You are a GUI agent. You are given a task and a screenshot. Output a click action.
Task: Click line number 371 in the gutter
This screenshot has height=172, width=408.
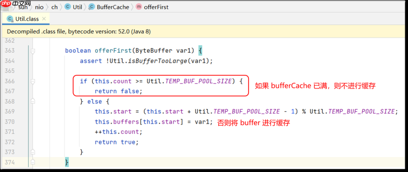10,132
